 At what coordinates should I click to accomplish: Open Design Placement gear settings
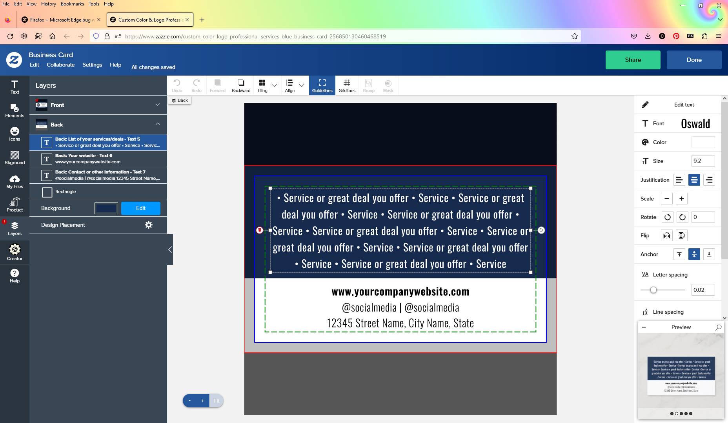[x=149, y=225]
